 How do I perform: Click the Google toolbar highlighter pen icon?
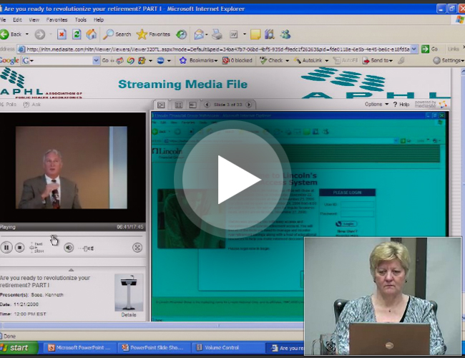401,61
